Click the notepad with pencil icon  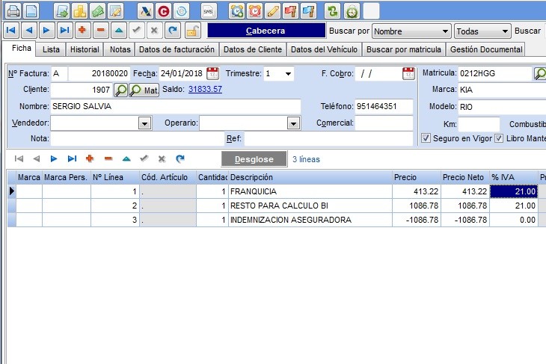pyautogui.click(x=116, y=11)
